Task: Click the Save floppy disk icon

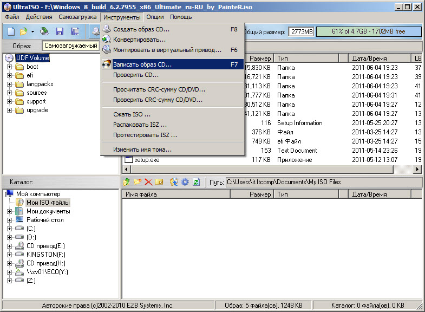Action: (x=60, y=31)
